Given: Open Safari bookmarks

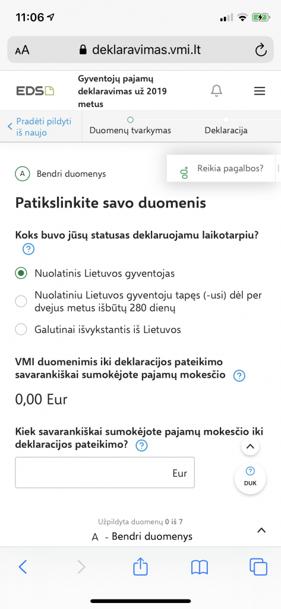Looking at the screenshot, I should (200, 567).
